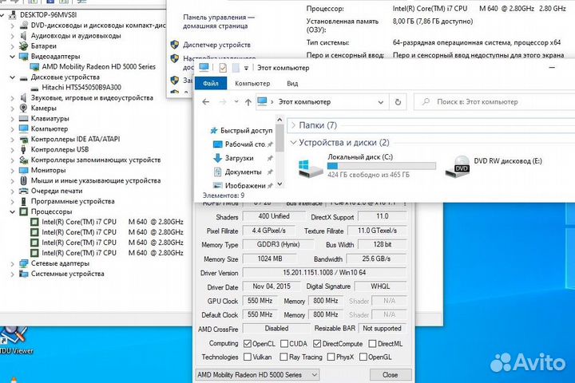Toggle the OpenGL checkbox

click(363, 357)
